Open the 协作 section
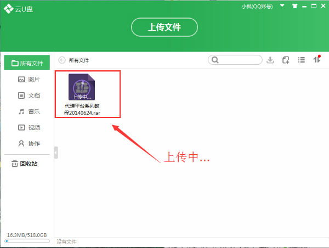Screen dimensions: 329x248 [29, 143]
